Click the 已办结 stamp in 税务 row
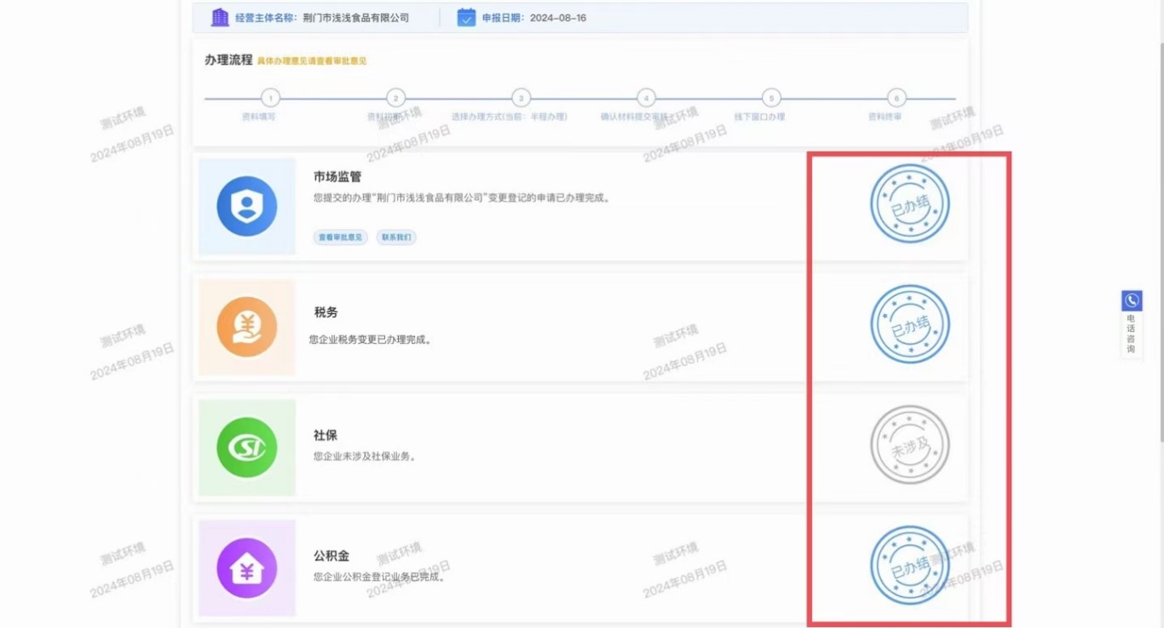 point(909,324)
